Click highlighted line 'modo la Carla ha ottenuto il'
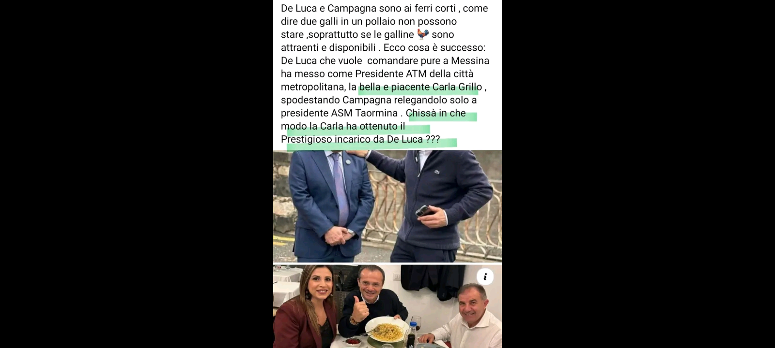This screenshot has width=775, height=348. [343, 126]
